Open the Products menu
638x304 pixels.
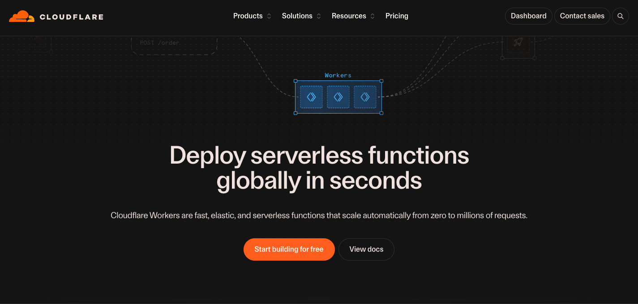coord(248,16)
